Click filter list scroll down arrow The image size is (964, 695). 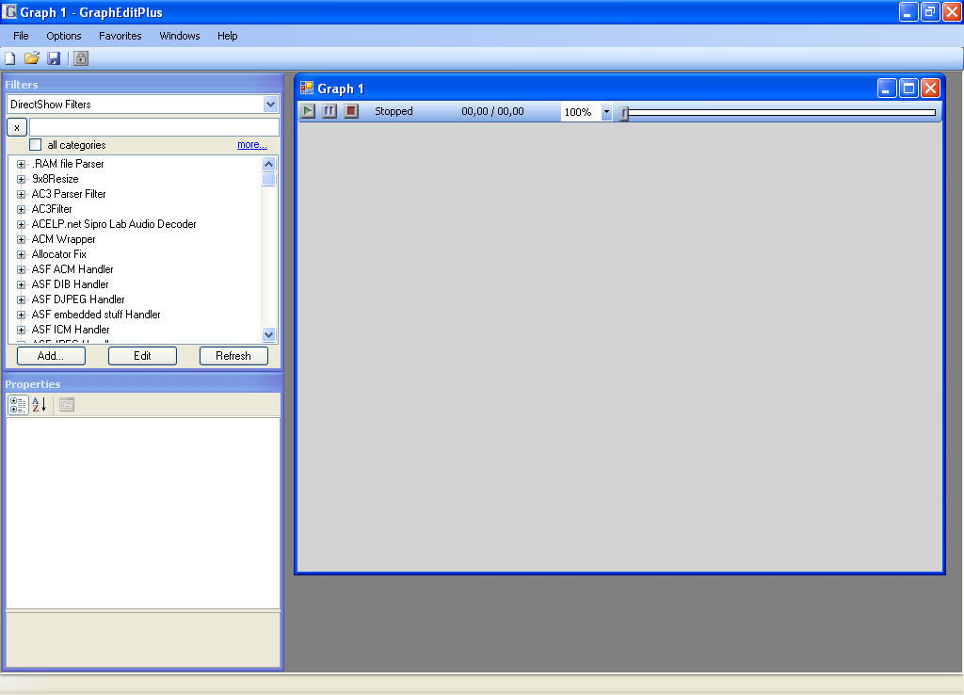pyautogui.click(x=268, y=335)
